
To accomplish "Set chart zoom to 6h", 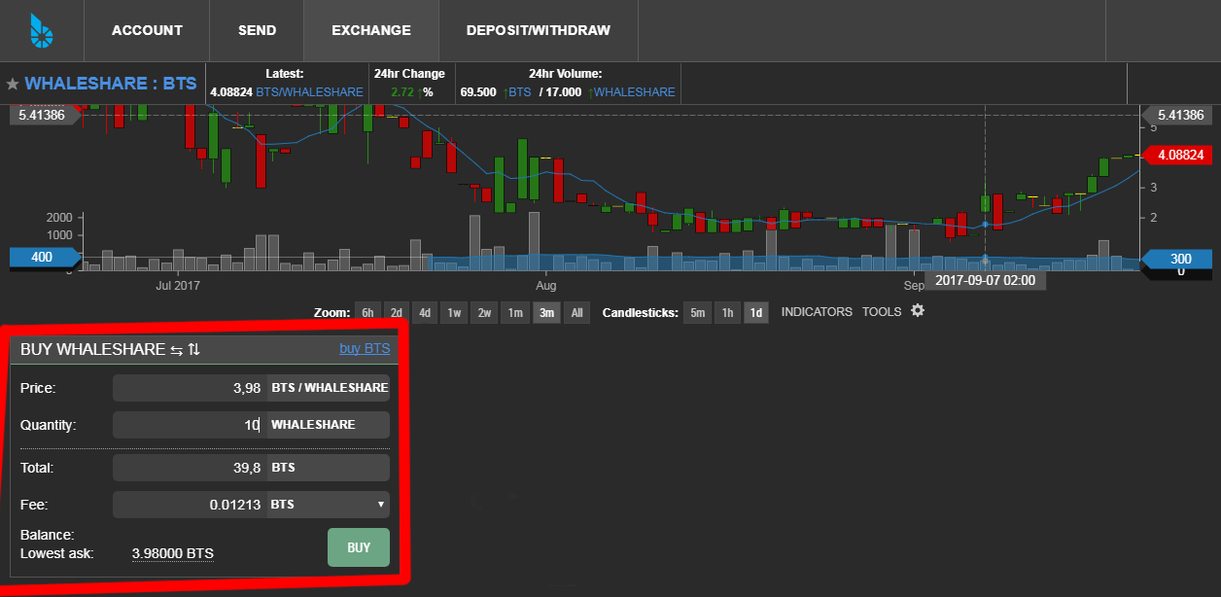I will pos(367,313).
